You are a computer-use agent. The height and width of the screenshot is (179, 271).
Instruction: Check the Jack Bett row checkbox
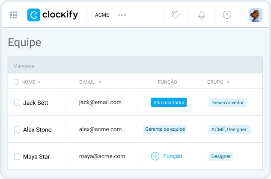point(17,103)
